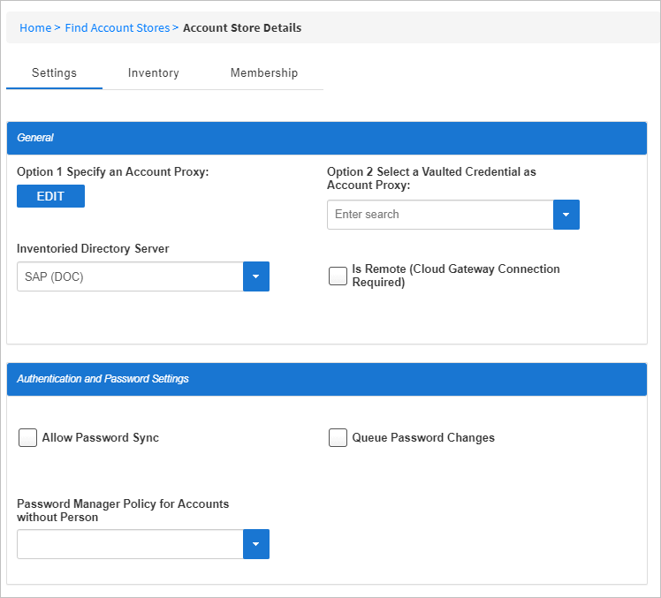661x598 pixels.
Task: Click the Password Manager Policy arrow button
Action: click(x=255, y=544)
